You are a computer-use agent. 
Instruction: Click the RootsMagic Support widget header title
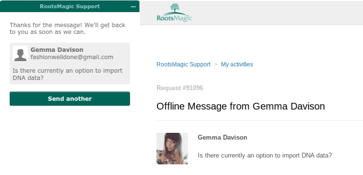tap(69, 6)
